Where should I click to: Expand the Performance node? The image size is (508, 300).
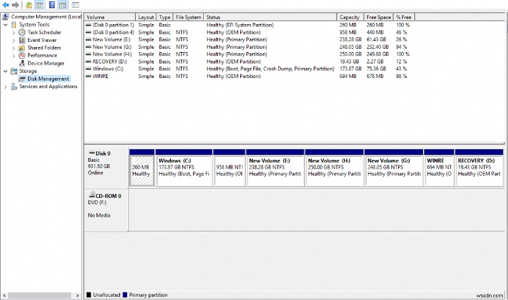tap(13, 56)
